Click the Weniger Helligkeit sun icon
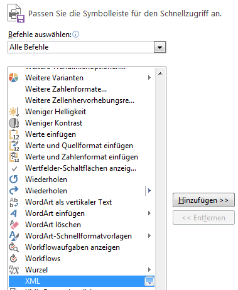Screen dimensions: 238x290 [x=14, y=112]
